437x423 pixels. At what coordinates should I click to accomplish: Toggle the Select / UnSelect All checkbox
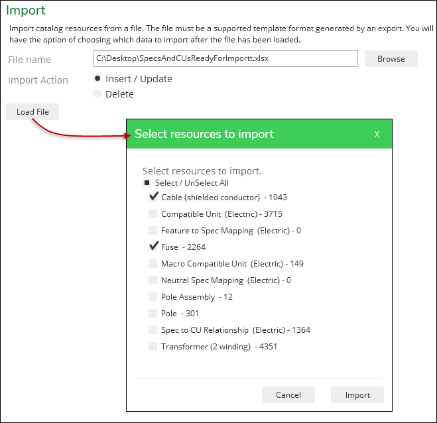(x=147, y=183)
